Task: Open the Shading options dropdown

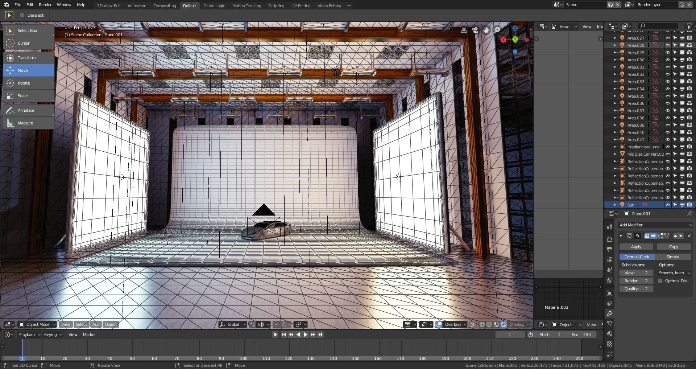Action: point(519,324)
